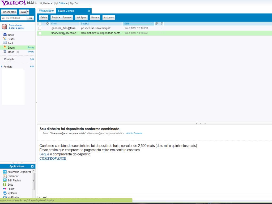Empty the Spam folder
Image resolution: width=272 pixels, height=204 pixels.
tap(31, 47)
